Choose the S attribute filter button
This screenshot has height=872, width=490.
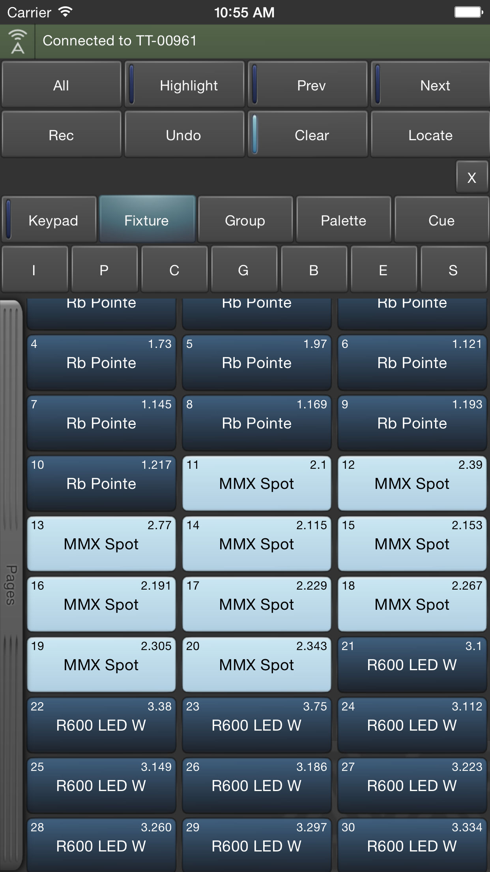454,269
